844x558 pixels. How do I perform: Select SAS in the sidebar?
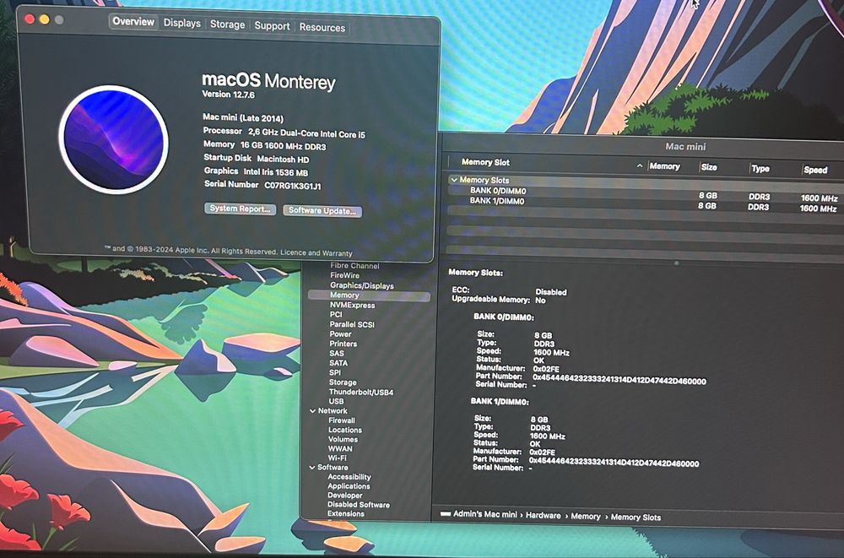[337, 354]
